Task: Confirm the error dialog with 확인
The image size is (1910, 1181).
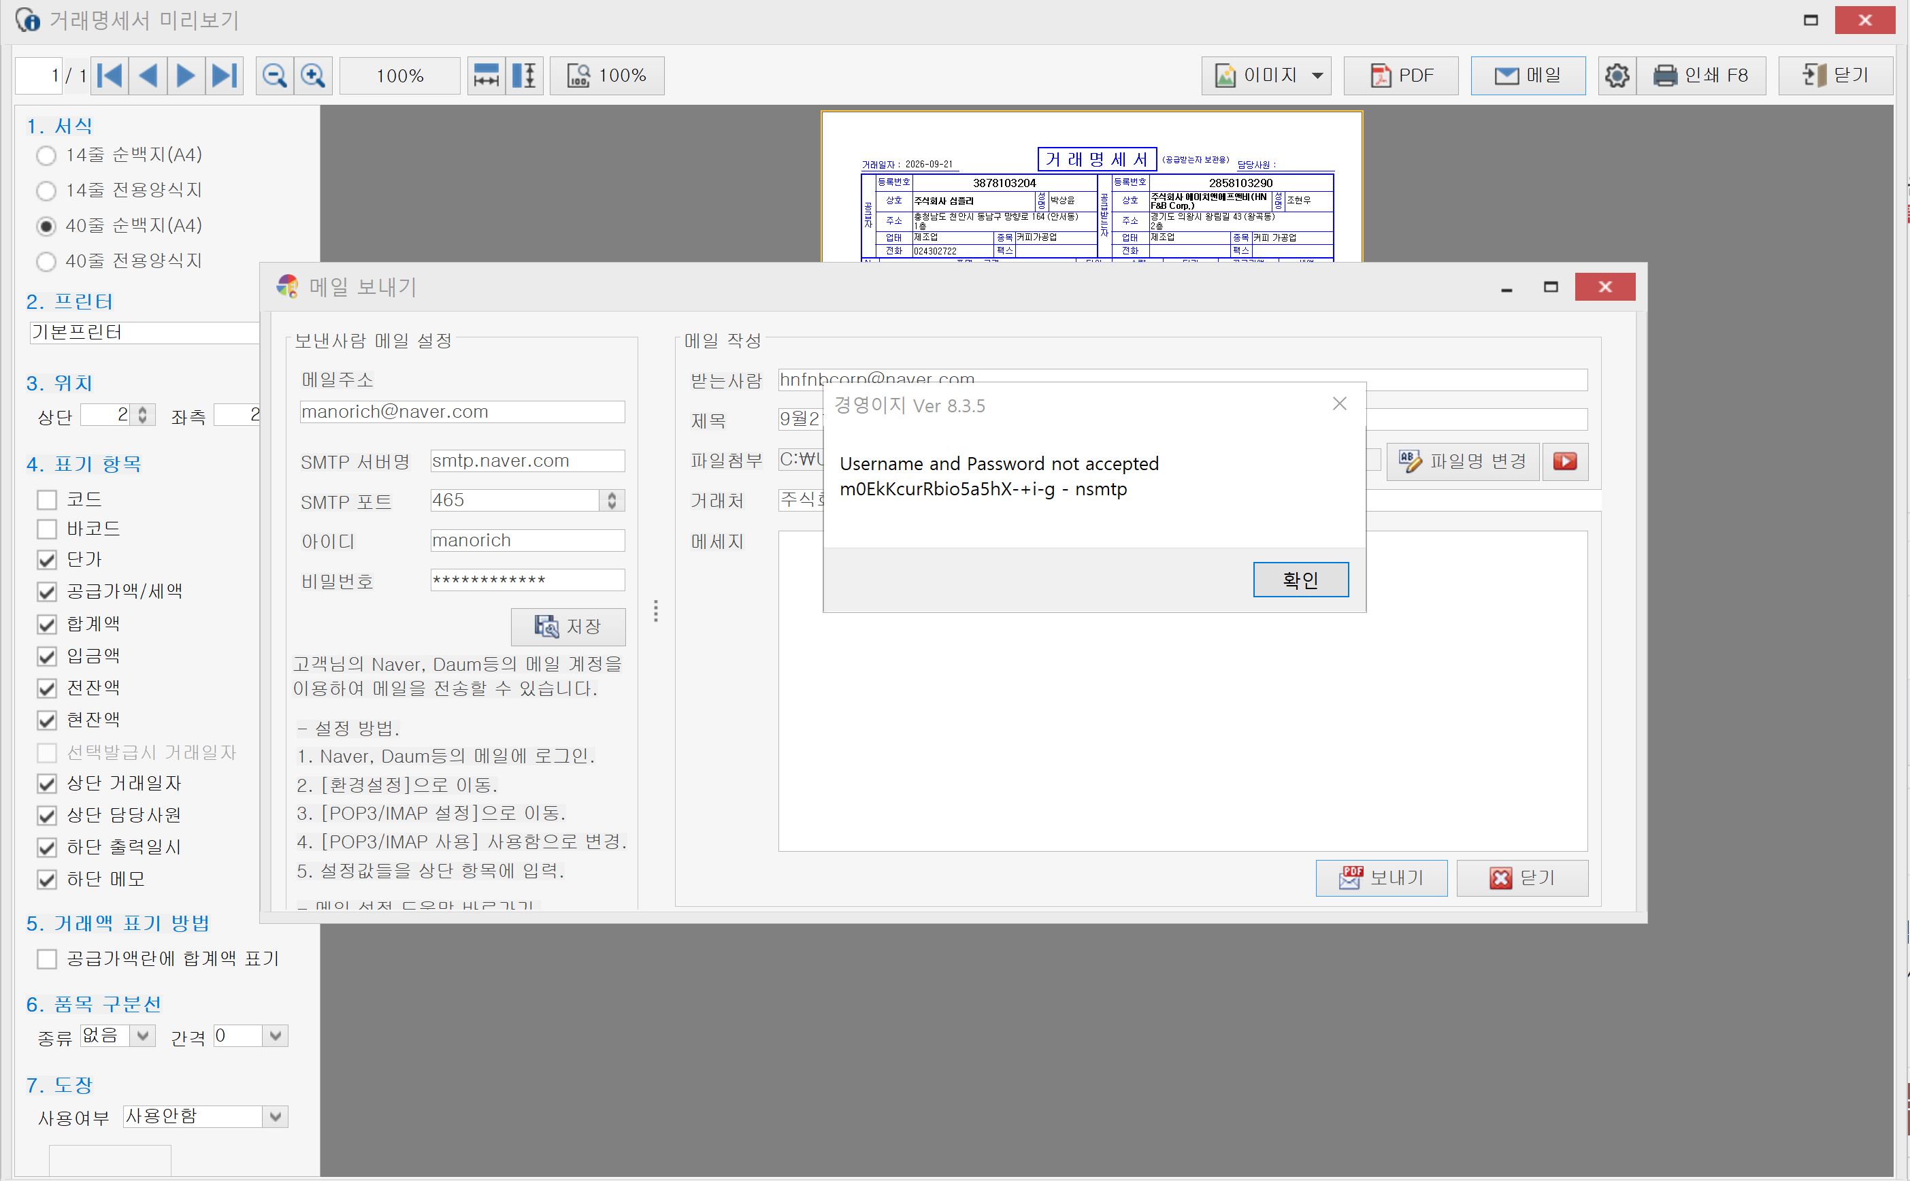Action: [x=1301, y=580]
